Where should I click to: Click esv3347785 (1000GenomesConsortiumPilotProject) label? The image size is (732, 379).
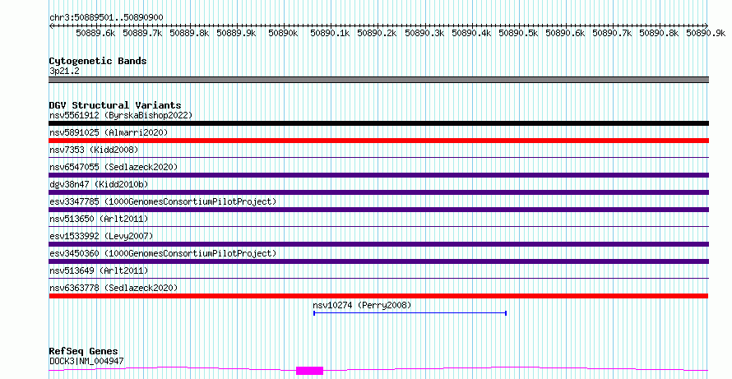pos(163,201)
